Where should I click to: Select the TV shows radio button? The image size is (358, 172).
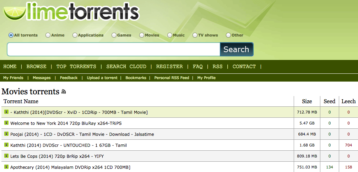click(195, 35)
